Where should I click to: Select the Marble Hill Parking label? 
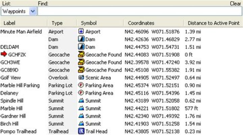[x=20, y=86]
